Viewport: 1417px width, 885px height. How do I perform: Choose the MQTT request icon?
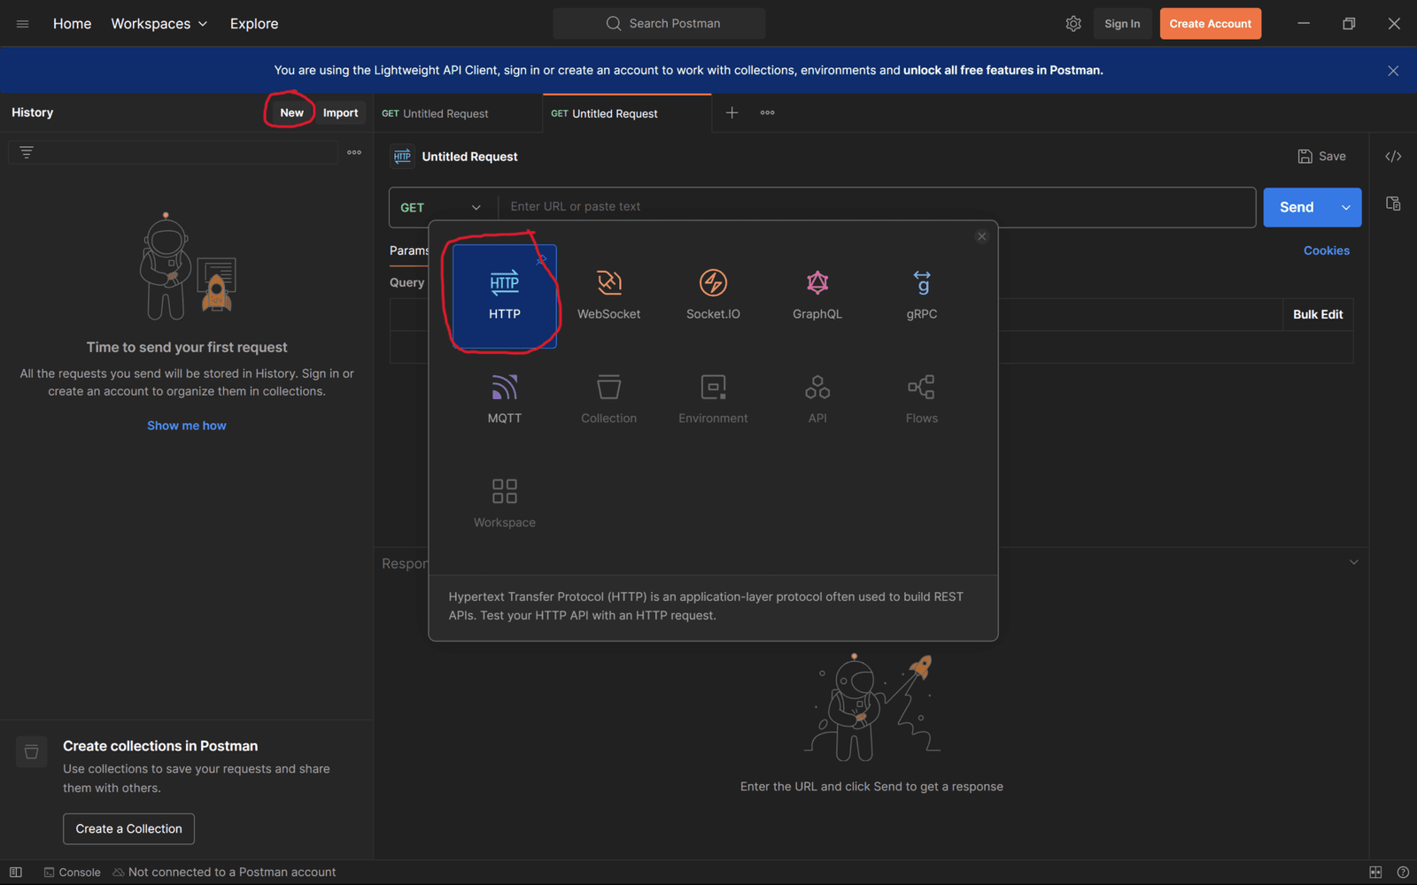(504, 399)
